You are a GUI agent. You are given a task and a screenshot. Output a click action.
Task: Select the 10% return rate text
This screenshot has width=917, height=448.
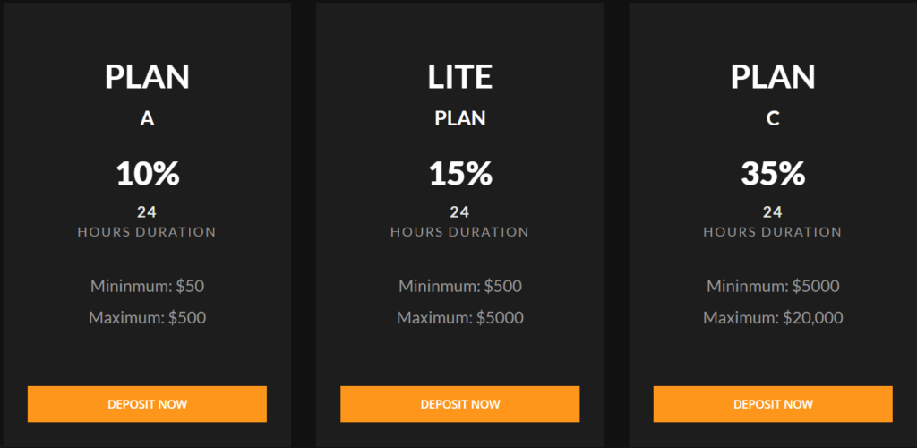click(147, 173)
